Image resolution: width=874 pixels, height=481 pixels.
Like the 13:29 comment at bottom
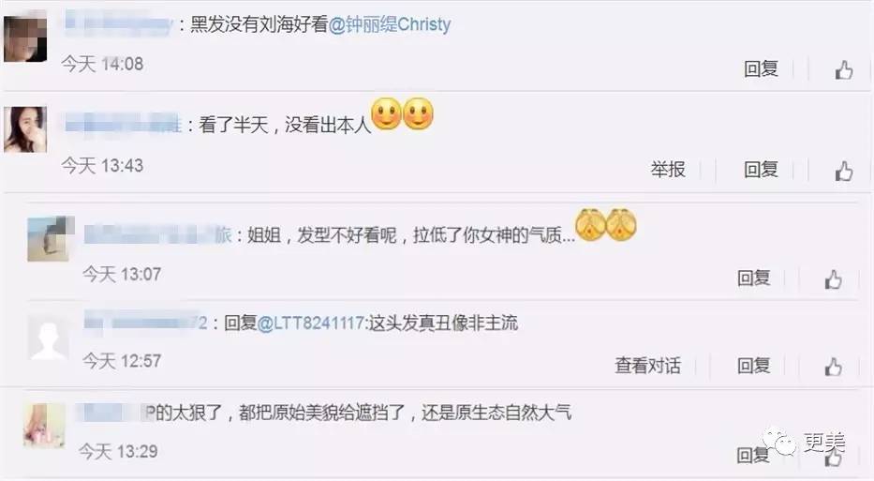click(834, 457)
